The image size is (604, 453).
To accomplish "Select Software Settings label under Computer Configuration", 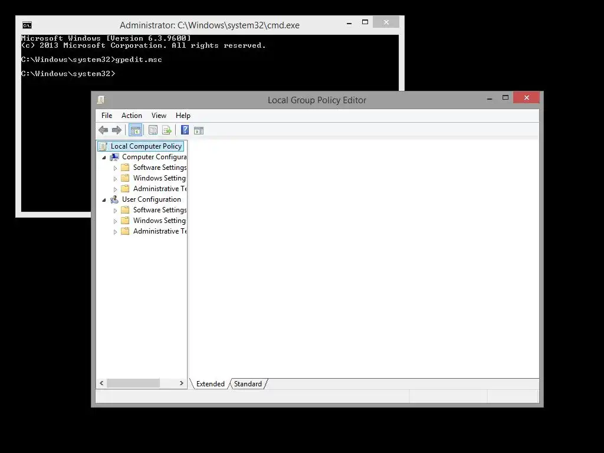I will coord(160,167).
